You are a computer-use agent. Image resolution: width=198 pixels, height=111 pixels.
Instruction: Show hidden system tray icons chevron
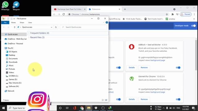164,108
